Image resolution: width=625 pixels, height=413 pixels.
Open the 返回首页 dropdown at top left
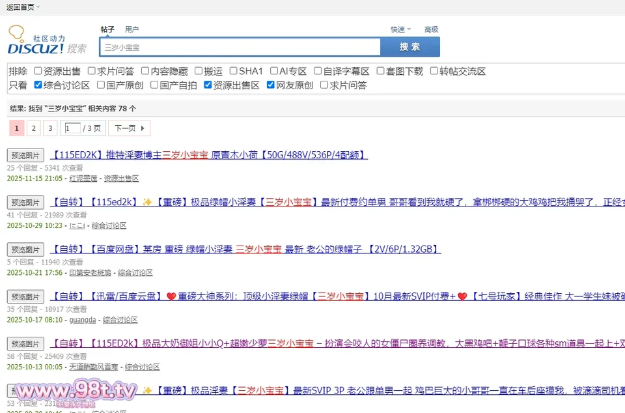pyautogui.click(x=23, y=7)
